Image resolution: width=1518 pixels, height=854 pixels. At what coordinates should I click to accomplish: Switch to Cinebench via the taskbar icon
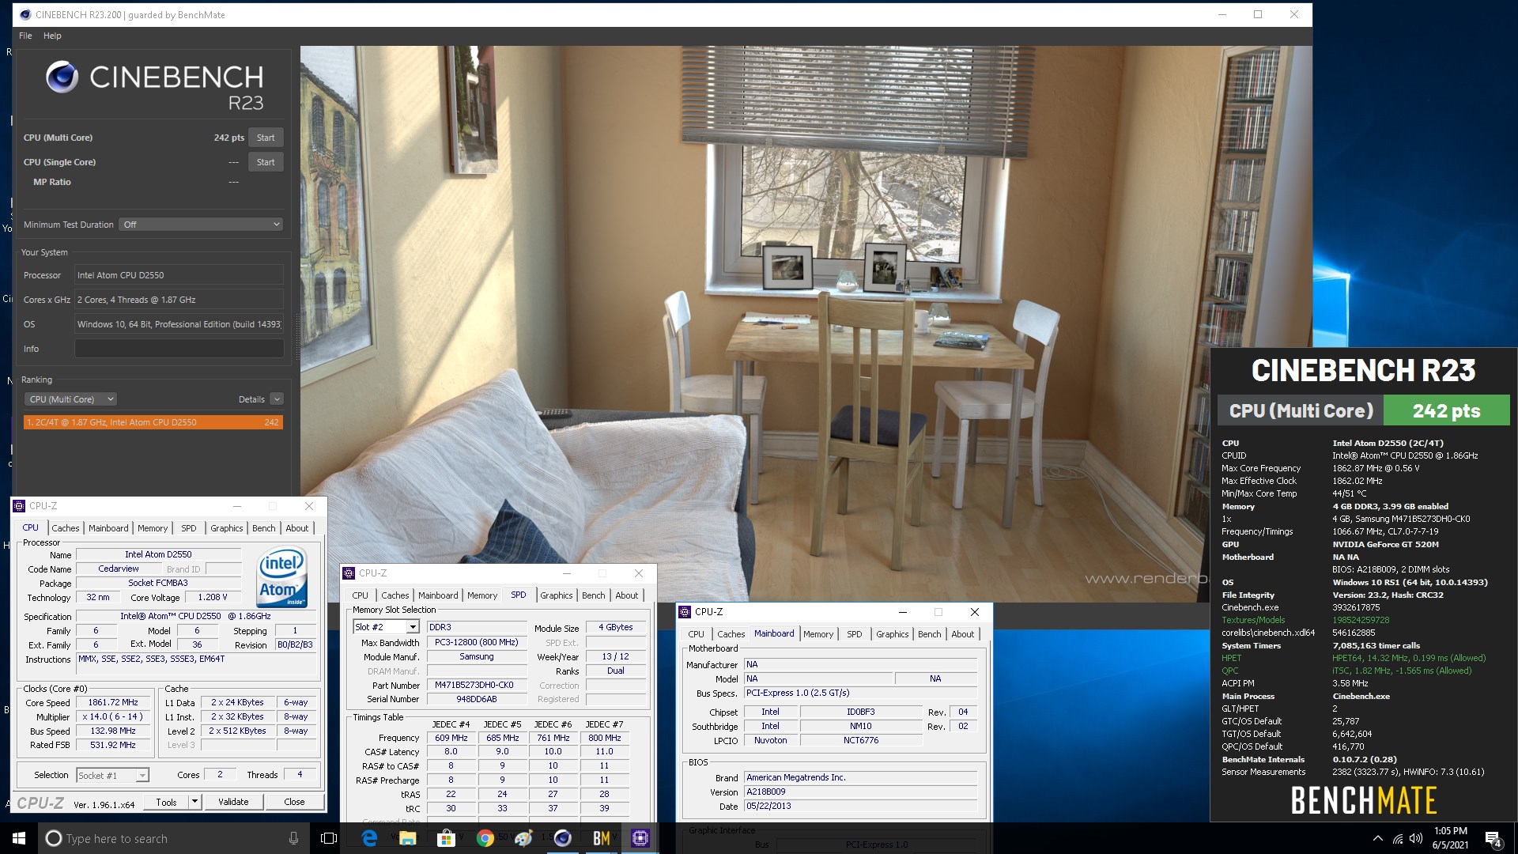pyautogui.click(x=563, y=838)
